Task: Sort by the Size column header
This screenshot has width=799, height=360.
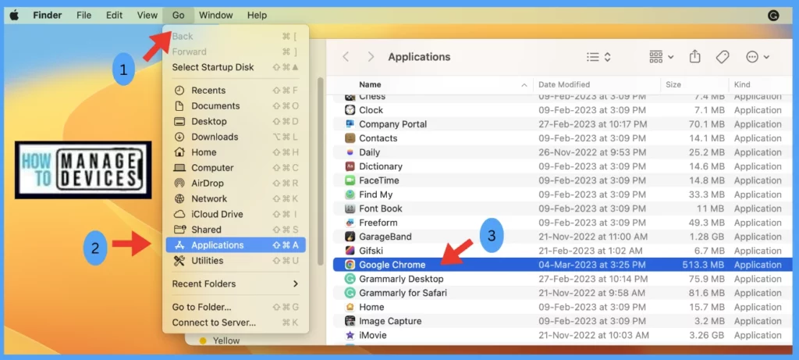Action: tap(673, 84)
